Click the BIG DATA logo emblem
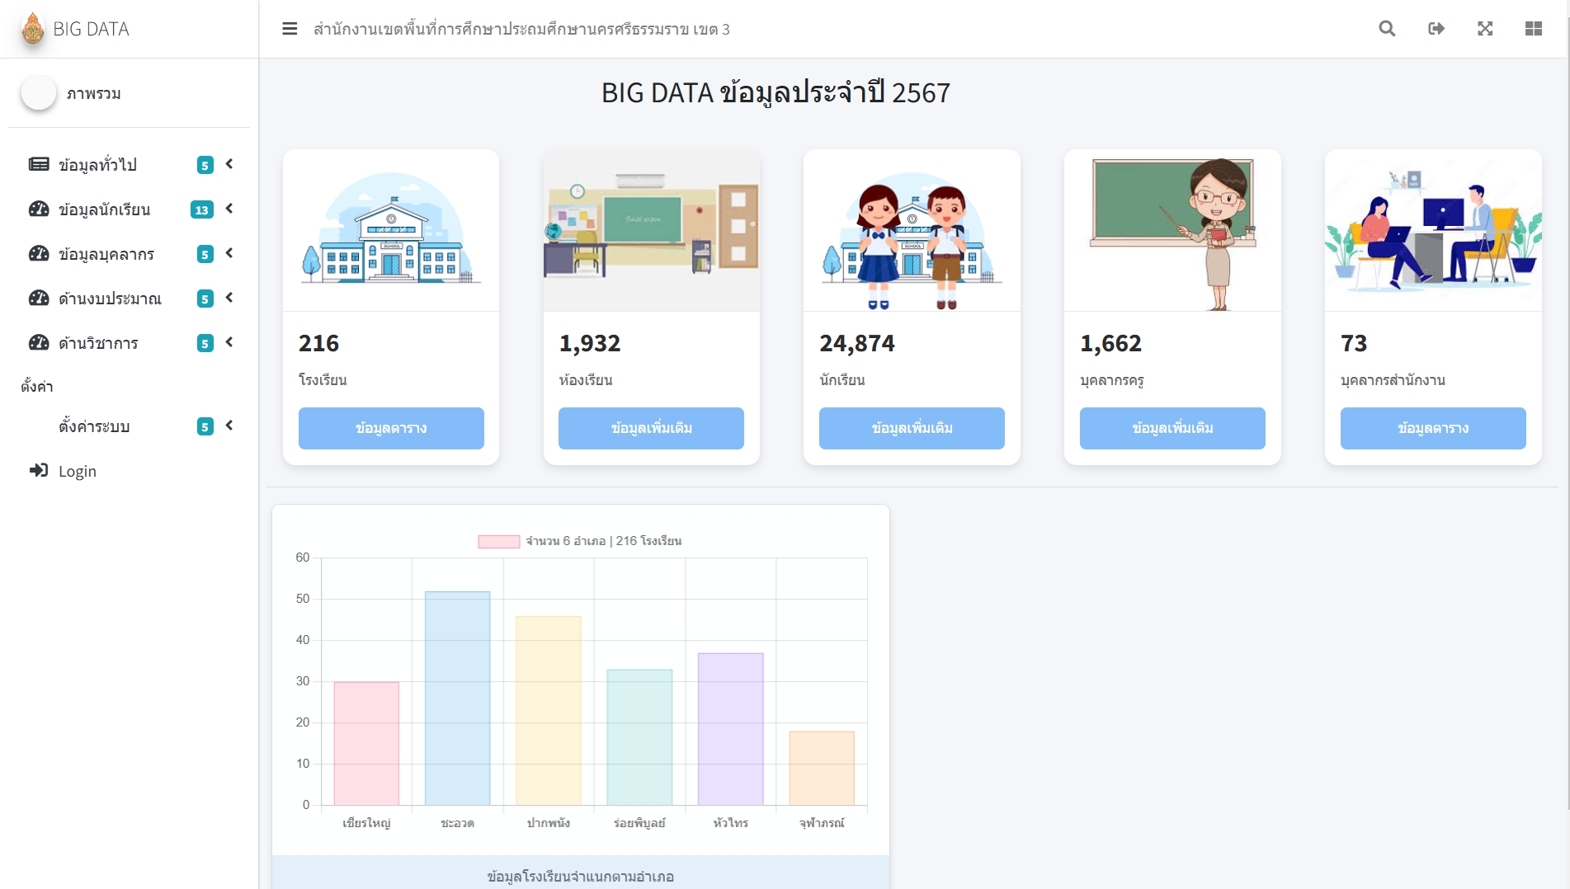The width and height of the screenshot is (1570, 889). (33, 29)
